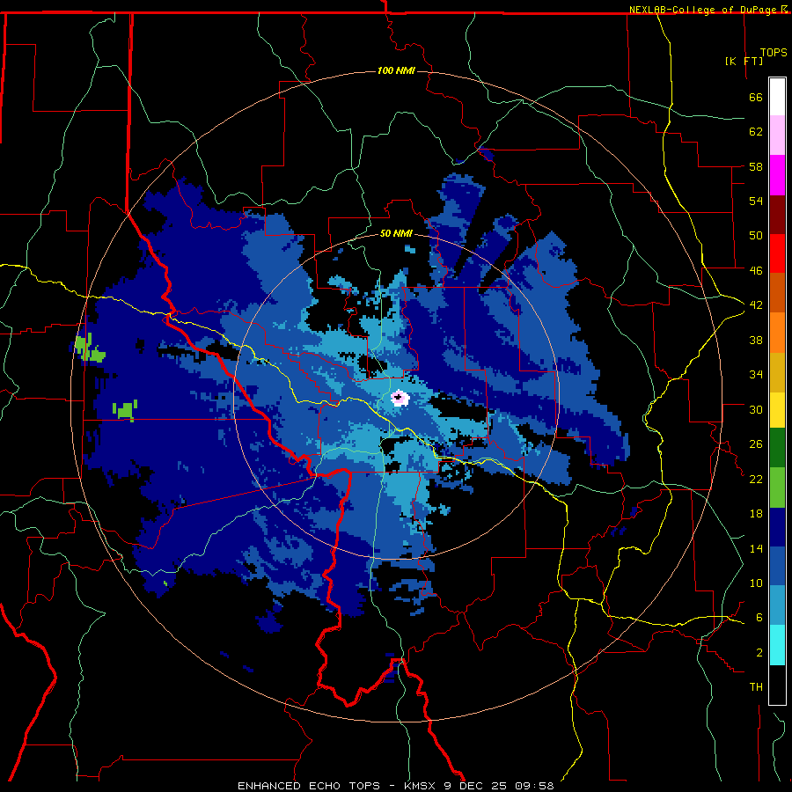Viewport: 792px width, 792px height.
Task: Click the legend value 62
Action: (x=756, y=132)
